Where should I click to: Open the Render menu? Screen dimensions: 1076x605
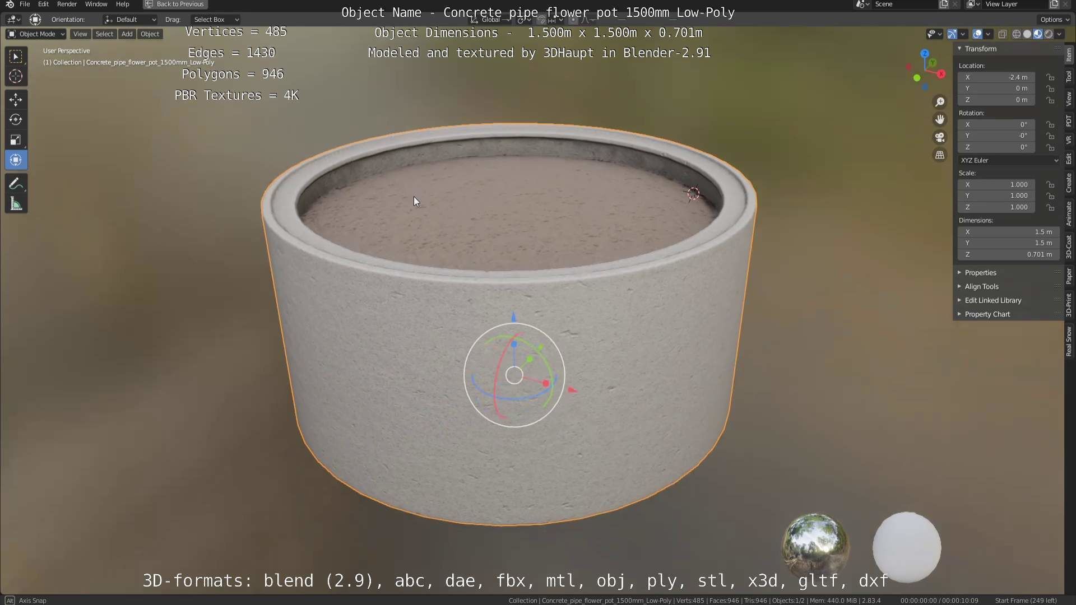coord(67,4)
